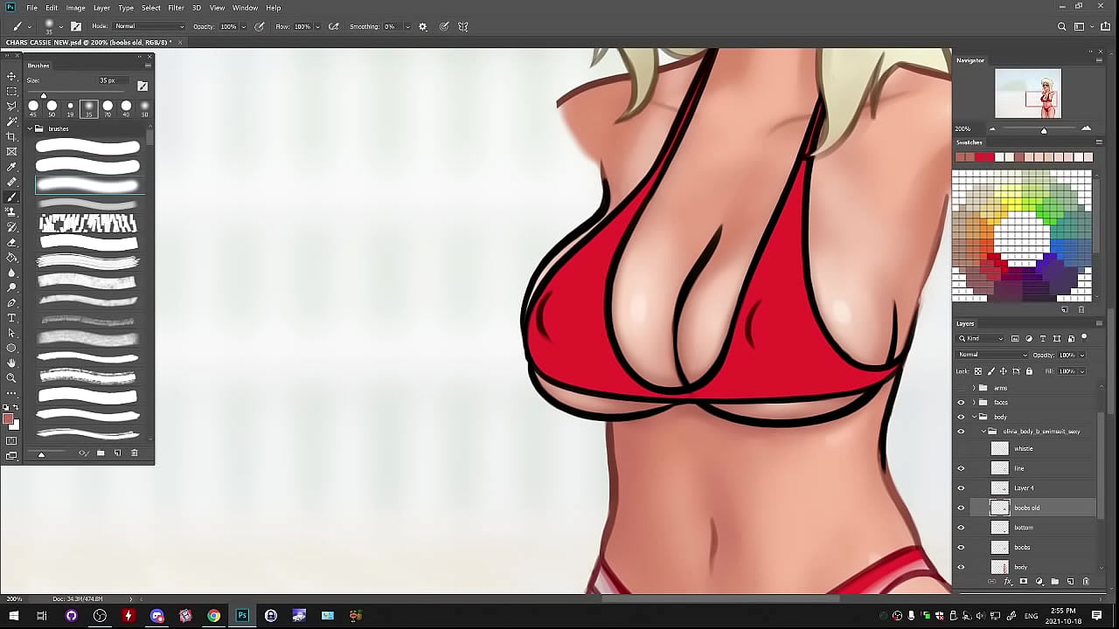Select the Hand tool
This screenshot has height=629, width=1119.
click(11, 363)
